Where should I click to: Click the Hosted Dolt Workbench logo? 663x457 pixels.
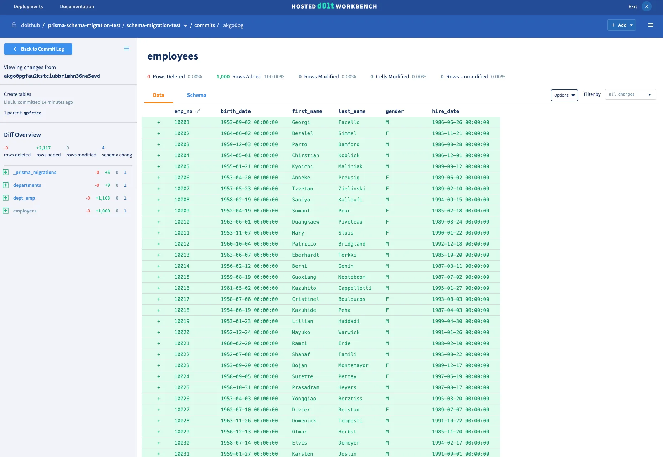(x=334, y=6)
